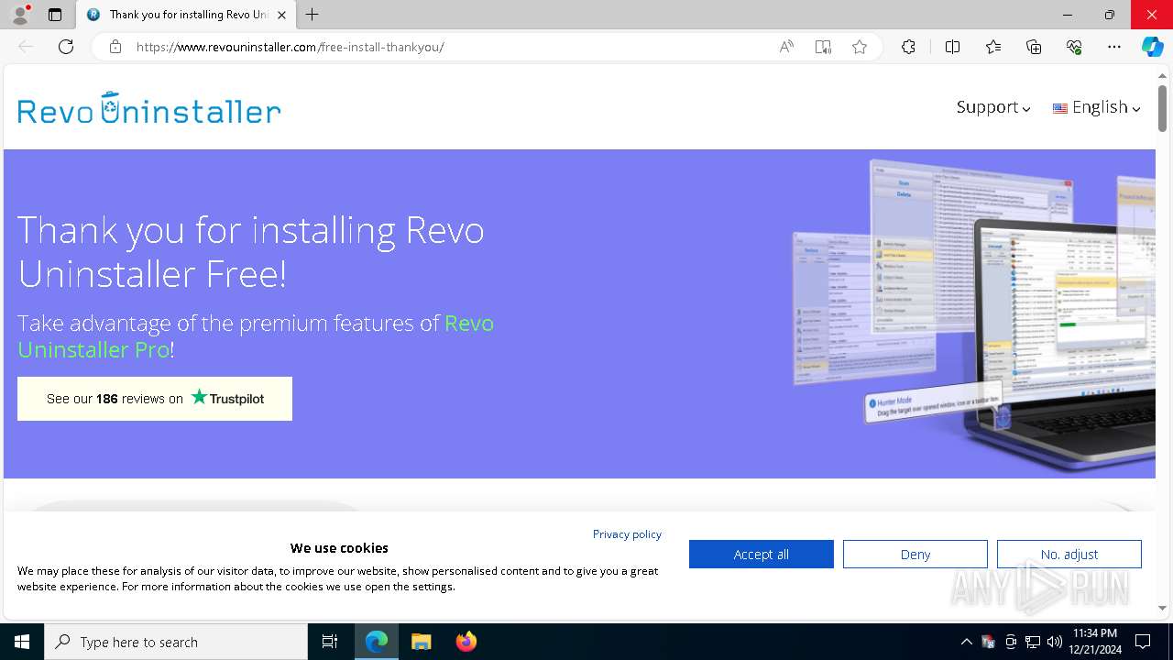Activate Read aloud icon in address bar
Viewport: 1173px width, 660px height.
pos(786,47)
